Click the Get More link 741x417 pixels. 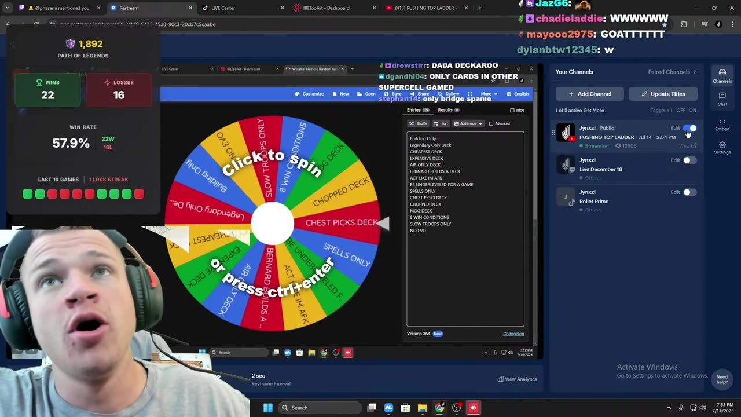[x=593, y=111]
